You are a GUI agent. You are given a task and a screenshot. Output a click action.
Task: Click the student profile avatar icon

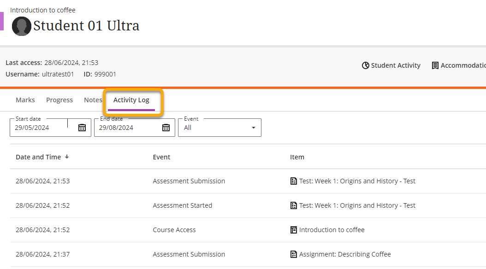pos(22,26)
